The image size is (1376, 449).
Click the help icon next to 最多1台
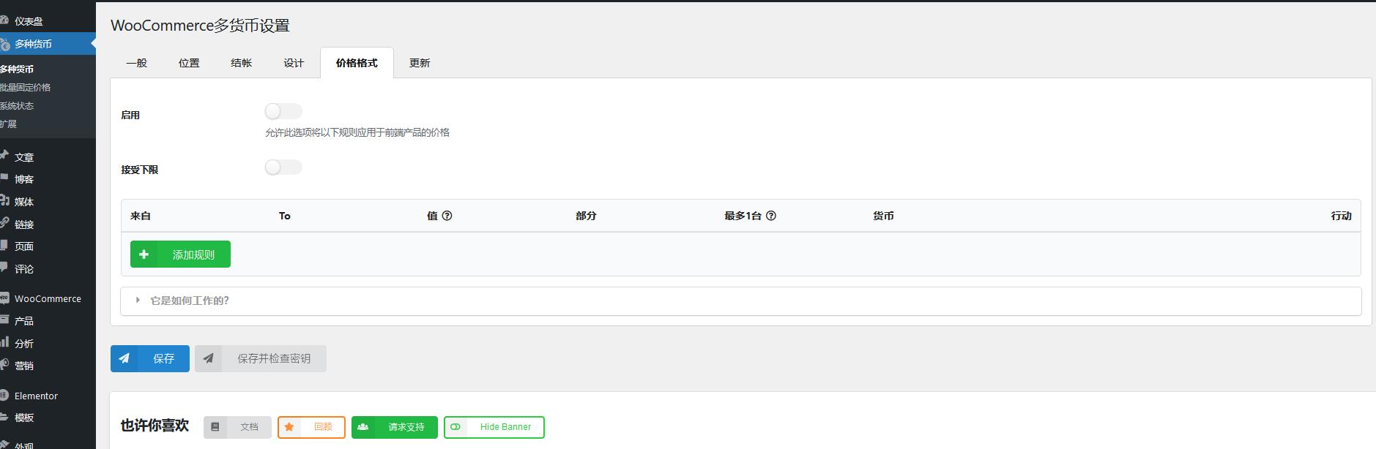coord(770,216)
